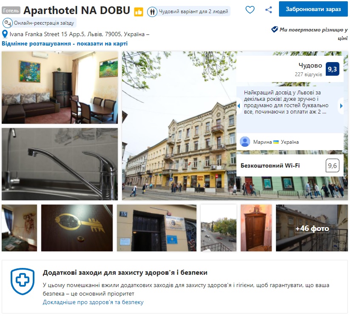Show next guest review with right arrow

click(341, 106)
